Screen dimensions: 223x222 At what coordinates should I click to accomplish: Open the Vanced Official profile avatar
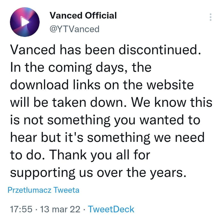pyautogui.click(x=25, y=22)
